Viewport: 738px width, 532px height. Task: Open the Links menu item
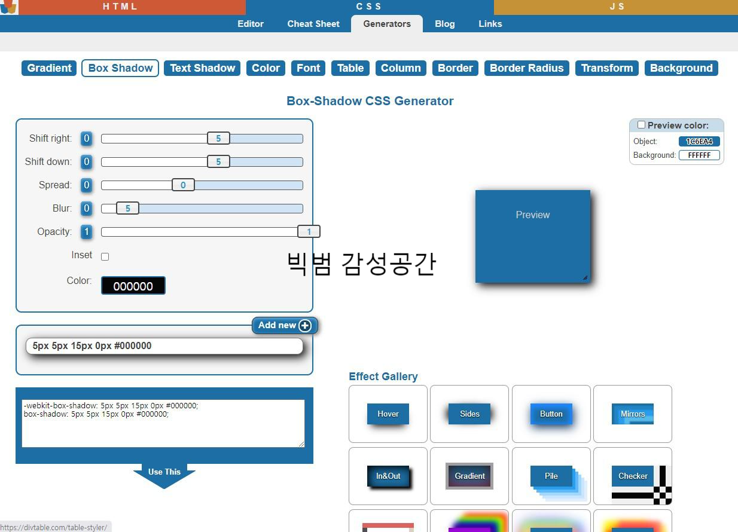pos(490,24)
